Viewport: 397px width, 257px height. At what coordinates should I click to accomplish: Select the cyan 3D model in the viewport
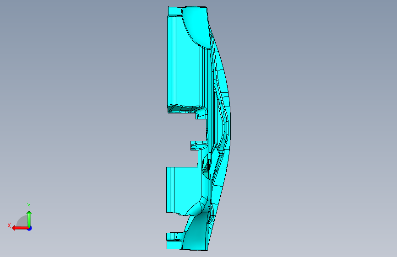[187, 76]
